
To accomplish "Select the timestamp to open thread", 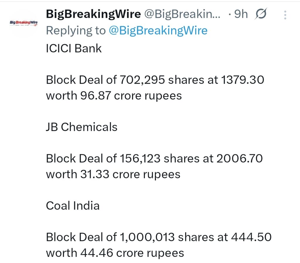I will (x=241, y=14).
